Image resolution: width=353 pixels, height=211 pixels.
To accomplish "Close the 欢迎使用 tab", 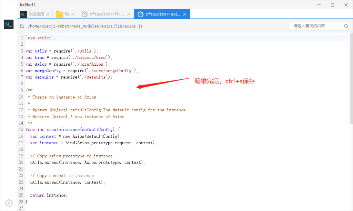I will pyautogui.click(x=48, y=14).
